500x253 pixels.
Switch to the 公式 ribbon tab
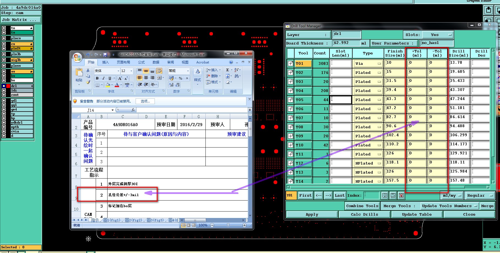click(141, 62)
